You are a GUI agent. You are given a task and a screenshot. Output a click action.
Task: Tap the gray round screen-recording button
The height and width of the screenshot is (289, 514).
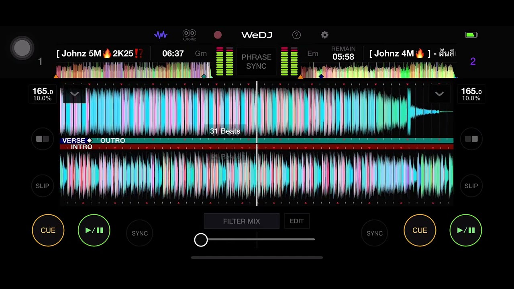click(22, 48)
